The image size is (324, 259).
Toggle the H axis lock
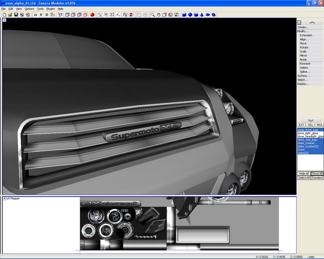35,15
